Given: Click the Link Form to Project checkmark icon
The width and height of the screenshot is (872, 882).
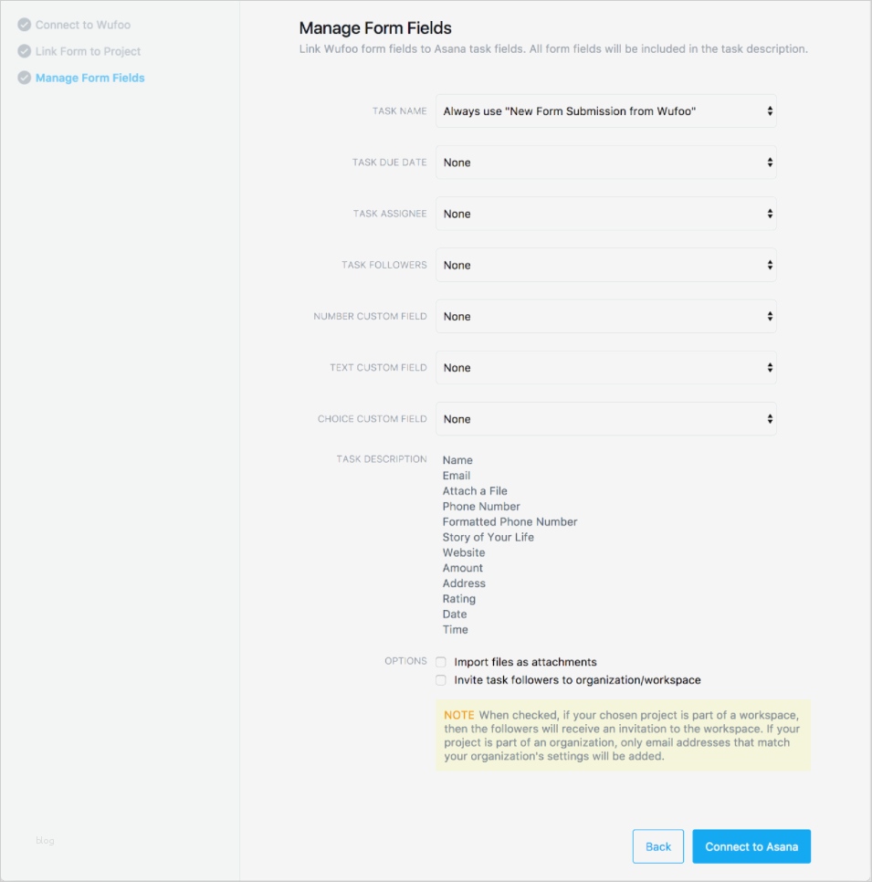Looking at the screenshot, I should pyautogui.click(x=24, y=51).
